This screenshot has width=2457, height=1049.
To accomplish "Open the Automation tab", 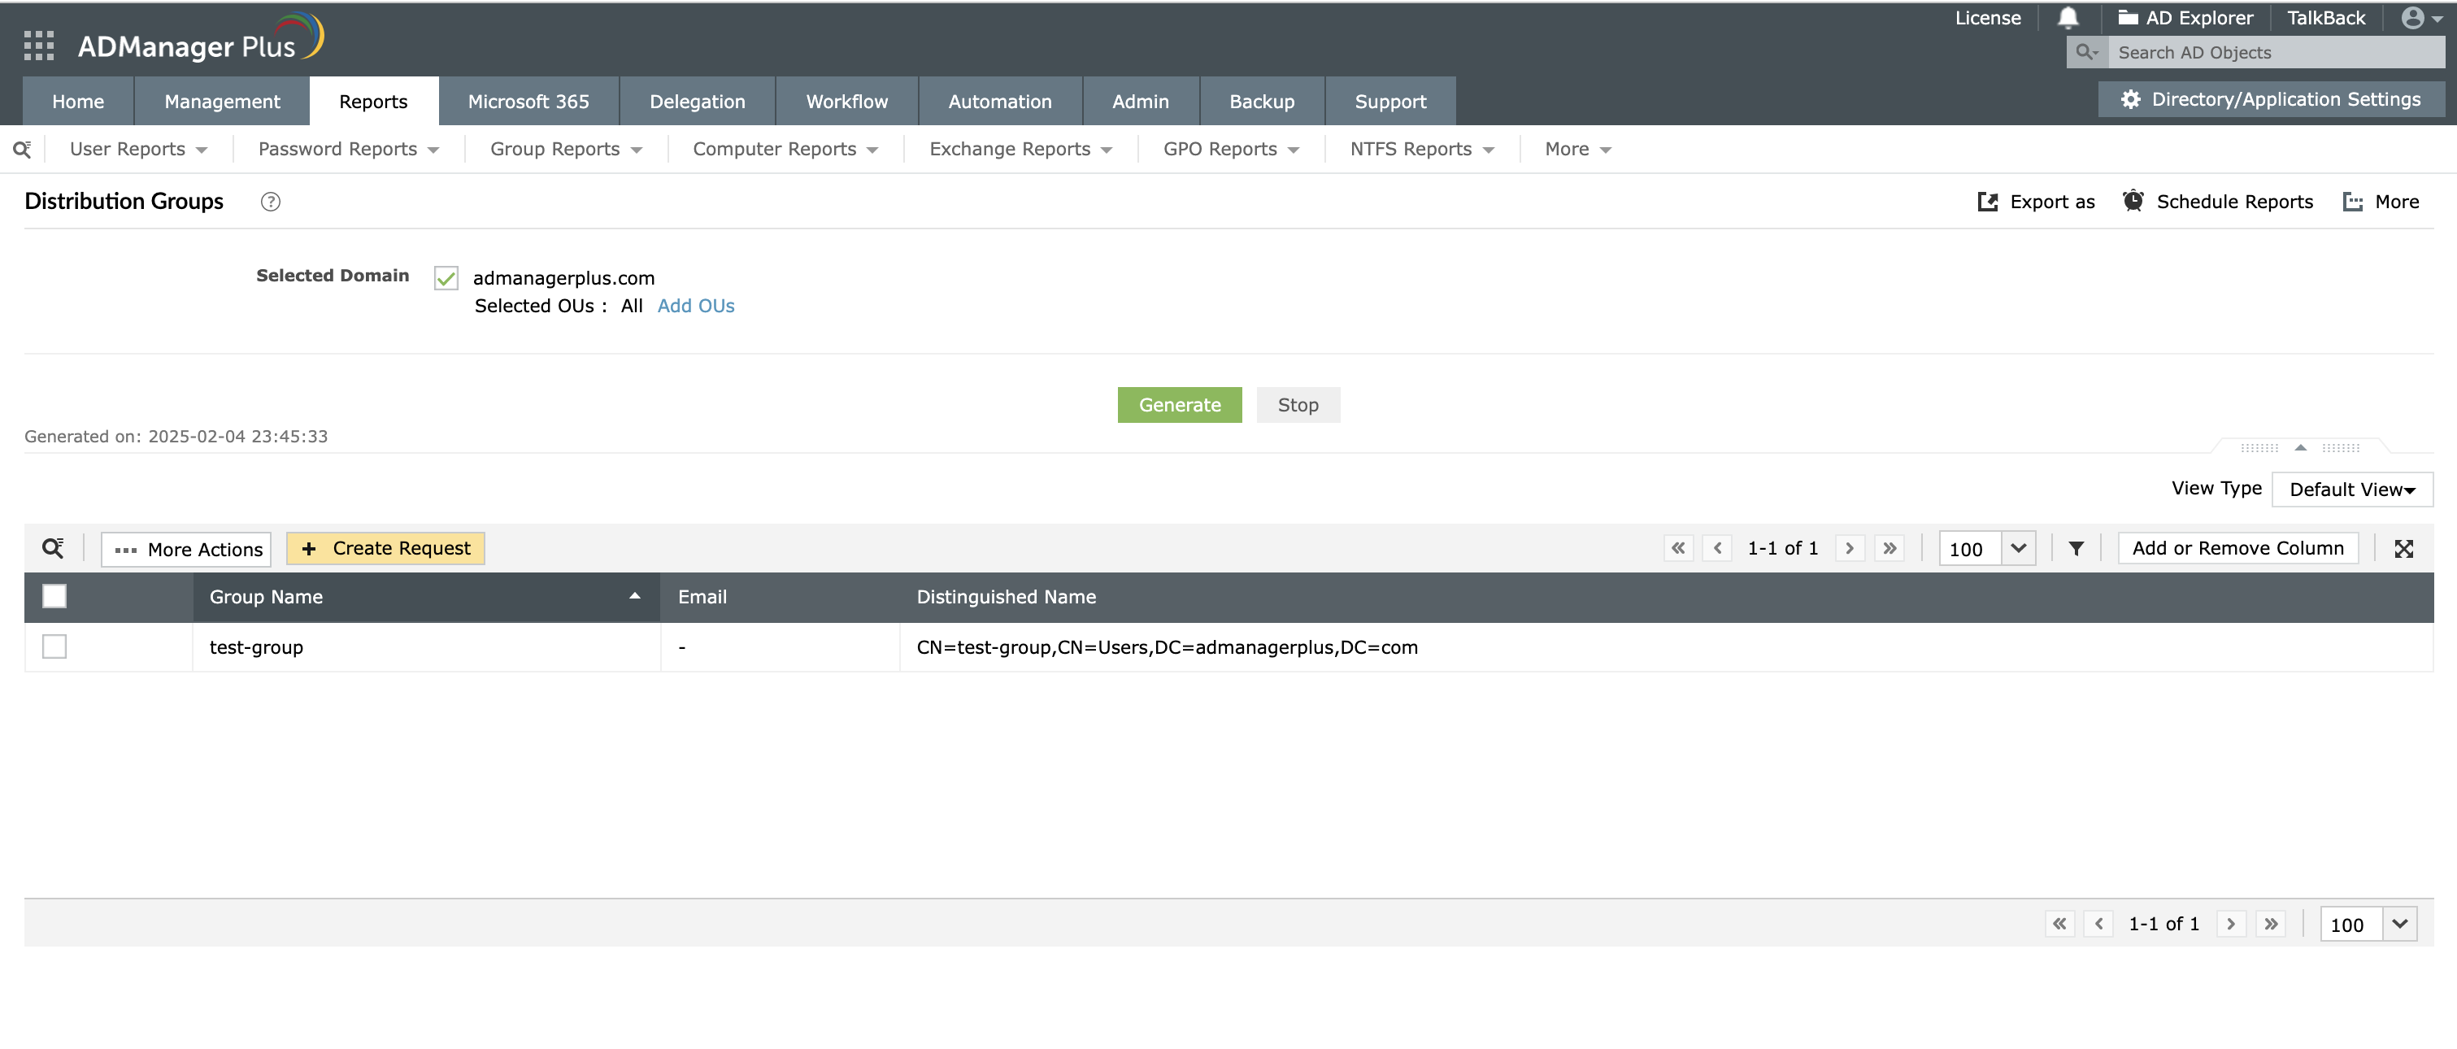I will tap(999, 101).
